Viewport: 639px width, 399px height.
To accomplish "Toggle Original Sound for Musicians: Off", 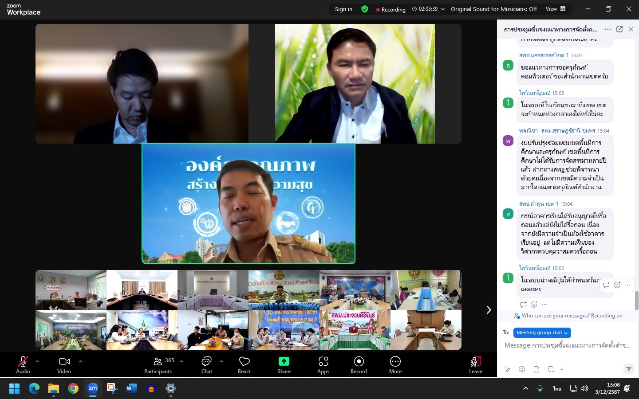I will [493, 9].
